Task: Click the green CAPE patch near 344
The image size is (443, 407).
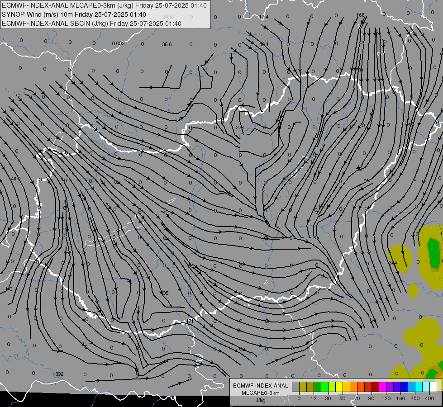Action: (433, 253)
